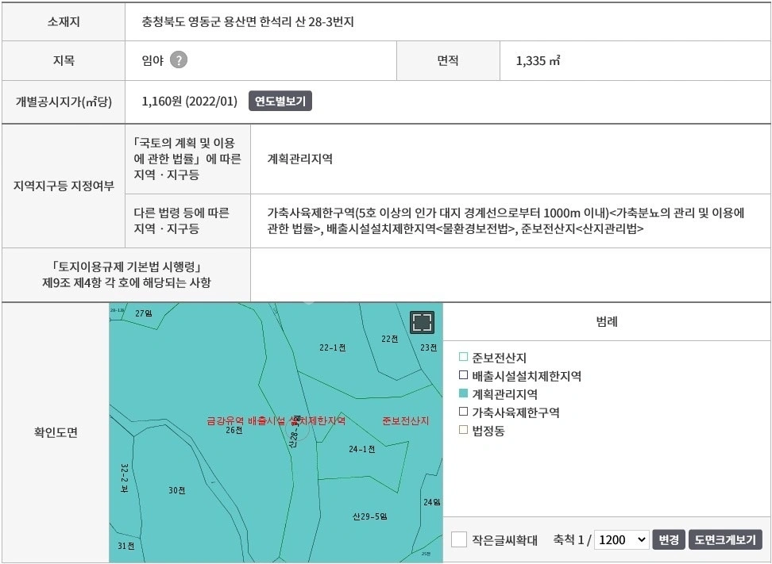Select parcel 27임 on the map
772x564 pixels.
pyautogui.click(x=144, y=313)
